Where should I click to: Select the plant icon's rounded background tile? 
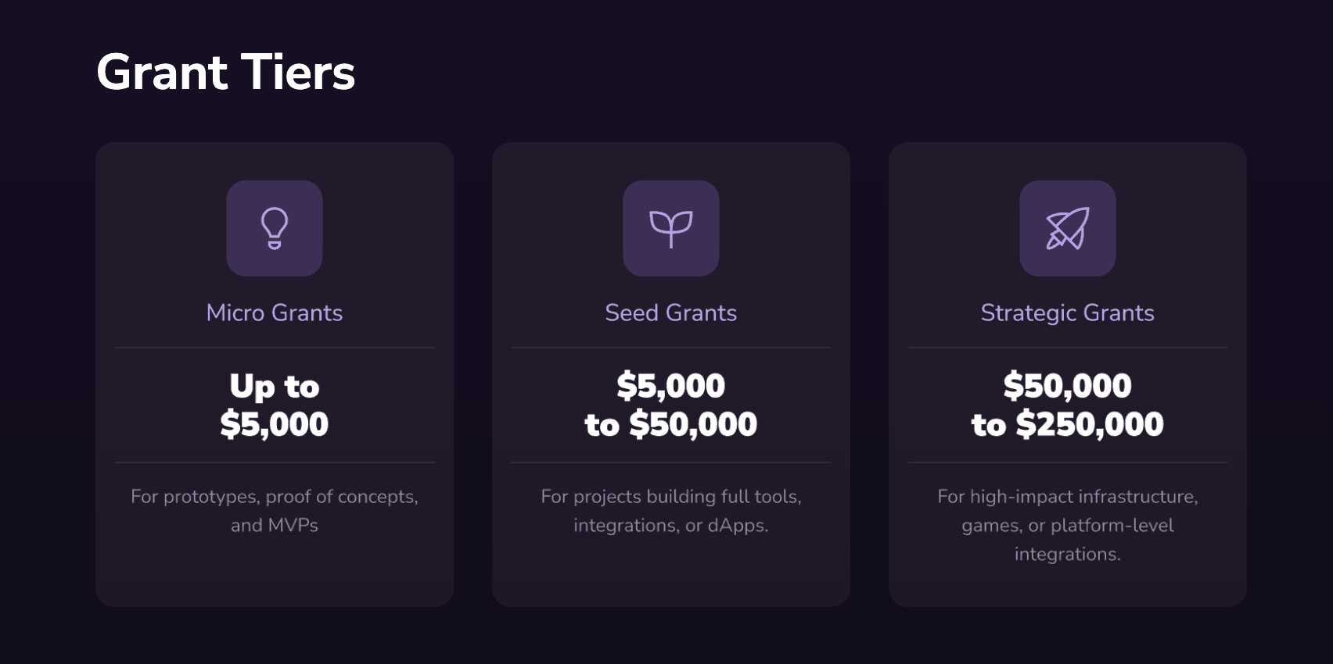(670, 227)
